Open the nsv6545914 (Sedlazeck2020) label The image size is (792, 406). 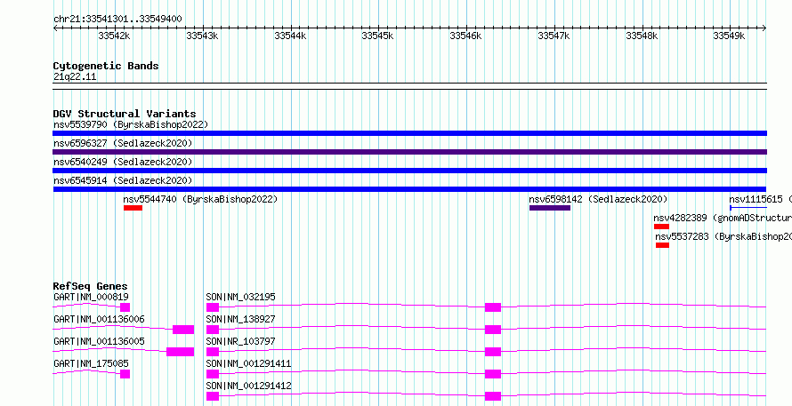123,180
